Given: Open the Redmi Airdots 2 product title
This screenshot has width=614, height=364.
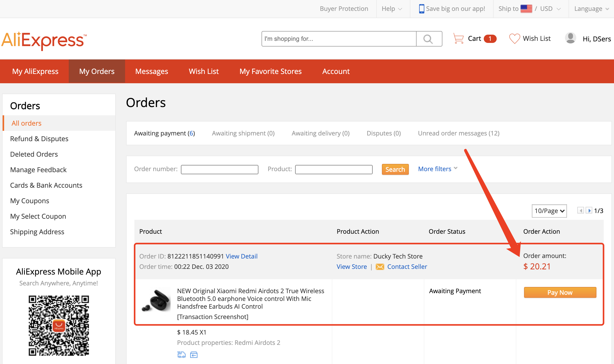Looking at the screenshot, I should pyautogui.click(x=250, y=299).
